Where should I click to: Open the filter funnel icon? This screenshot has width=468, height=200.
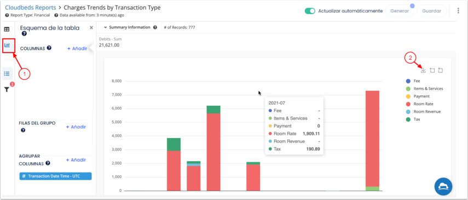[7, 89]
